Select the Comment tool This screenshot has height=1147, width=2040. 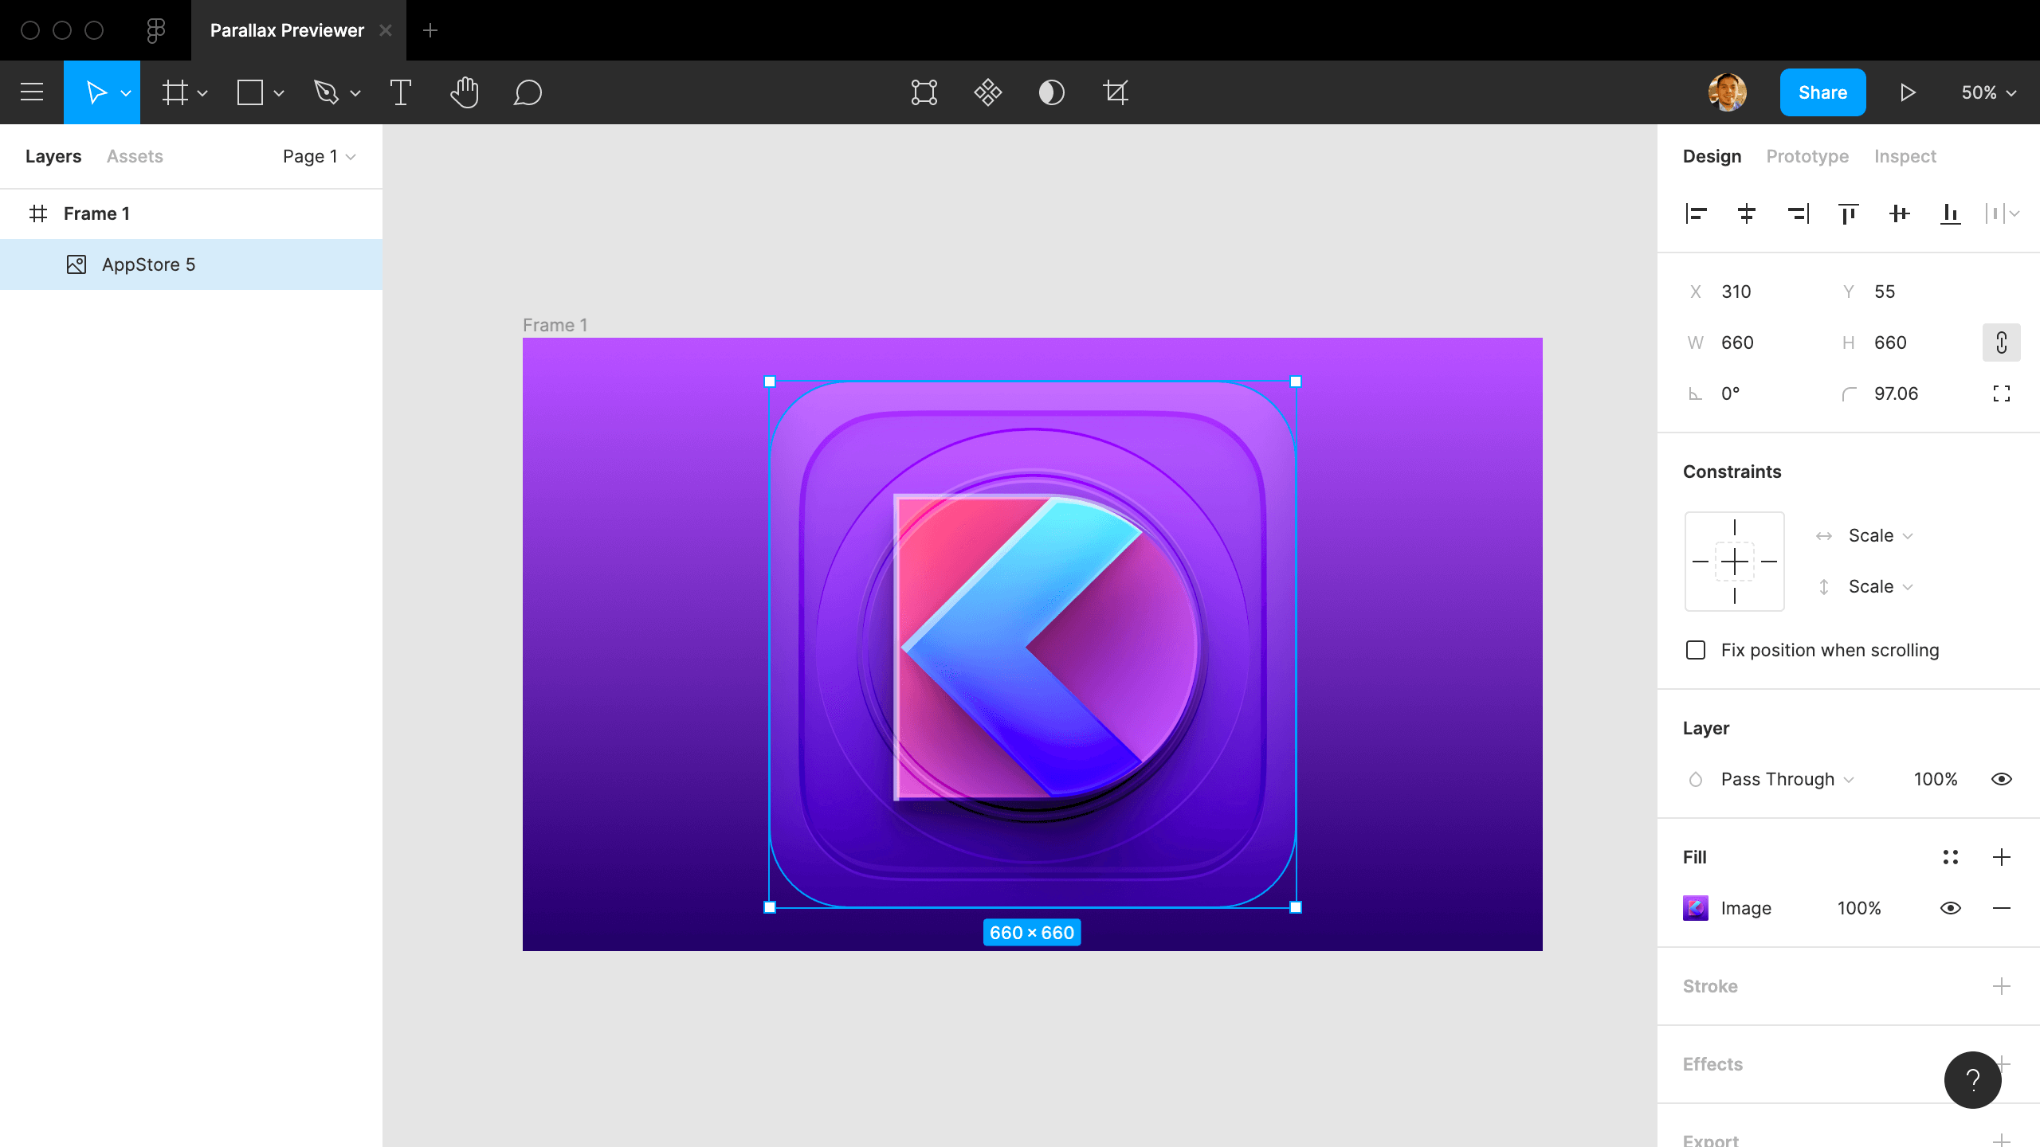[528, 92]
